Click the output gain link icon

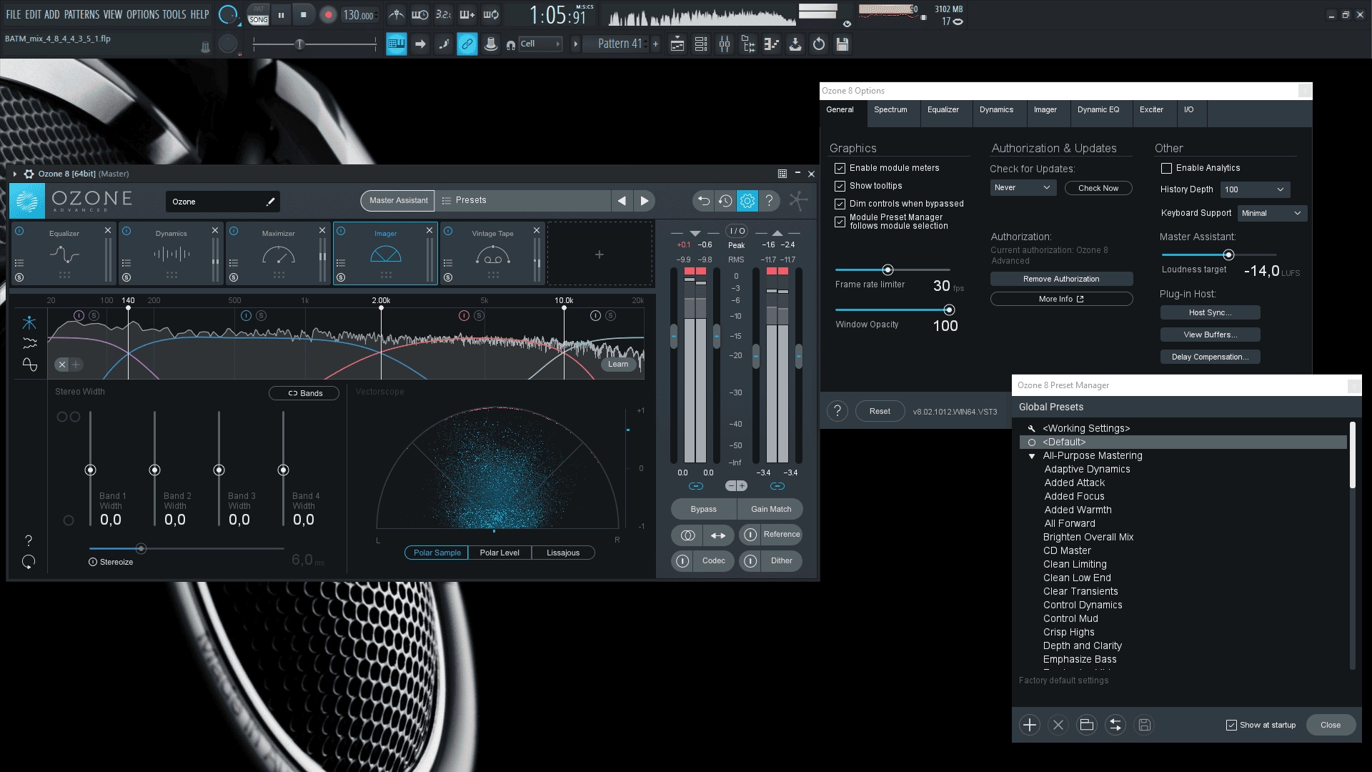(x=777, y=486)
